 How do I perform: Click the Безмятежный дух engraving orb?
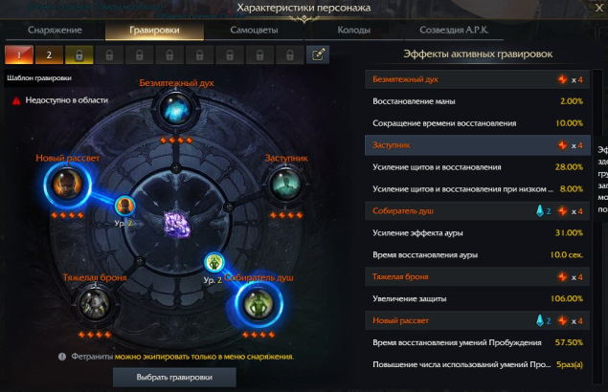coord(176,109)
